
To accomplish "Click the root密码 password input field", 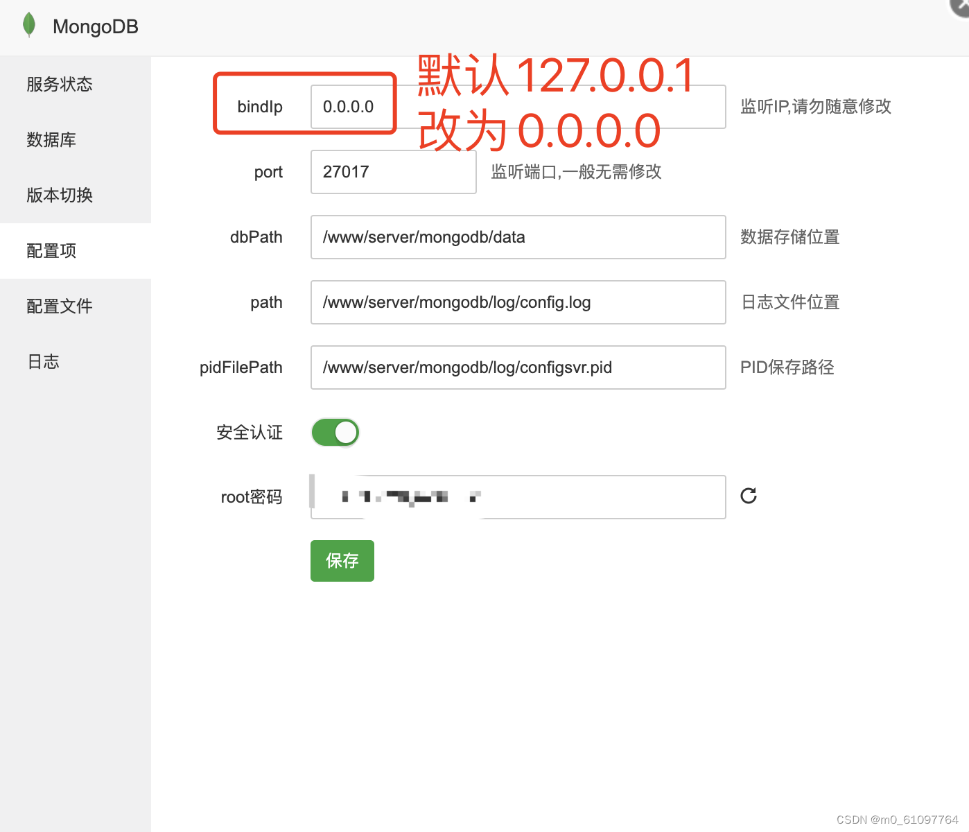I will [518, 497].
